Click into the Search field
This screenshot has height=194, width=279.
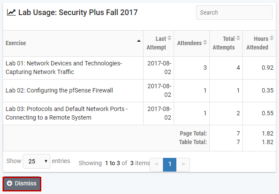pyautogui.click(x=234, y=12)
